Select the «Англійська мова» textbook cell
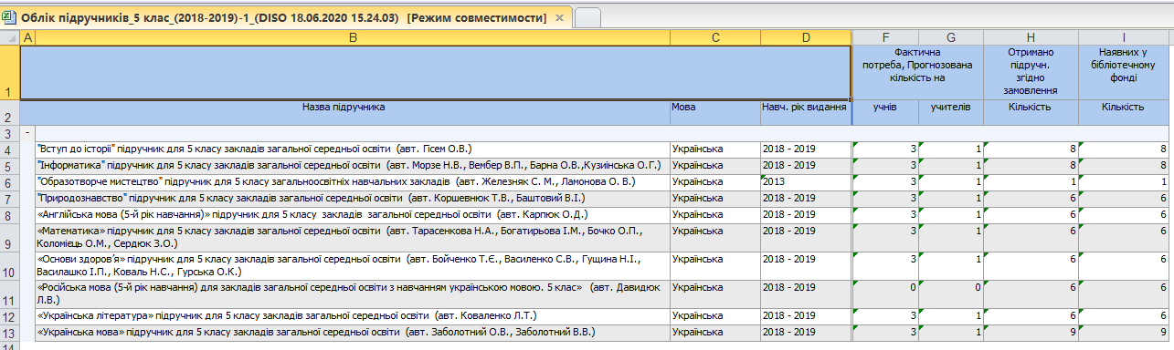1174x350 pixels. click(x=352, y=215)
